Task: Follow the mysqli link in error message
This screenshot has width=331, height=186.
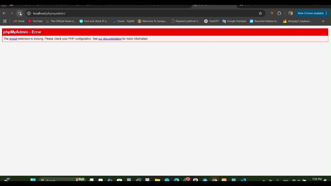Action: click(x=13, y=39)
